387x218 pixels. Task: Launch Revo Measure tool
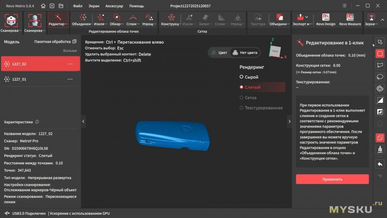[x=350, y=20]
